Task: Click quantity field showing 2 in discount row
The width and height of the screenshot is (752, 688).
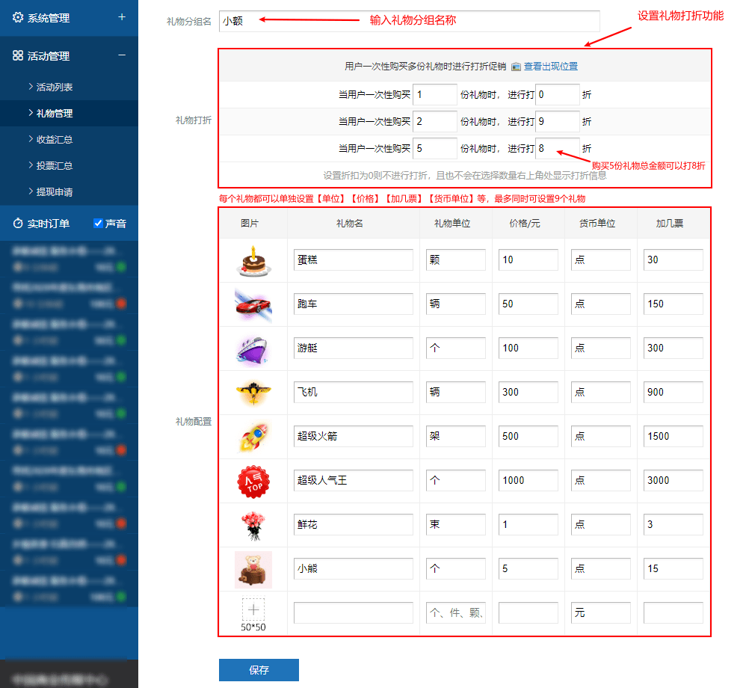Action: 435,121
